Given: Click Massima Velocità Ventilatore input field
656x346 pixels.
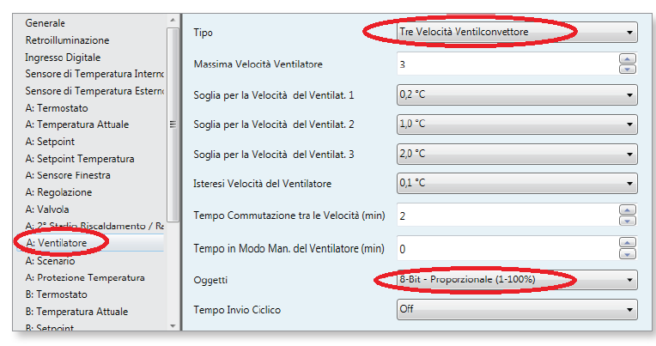Looking at the screenshot, I should pyautogui.click(x=507, y=64).
